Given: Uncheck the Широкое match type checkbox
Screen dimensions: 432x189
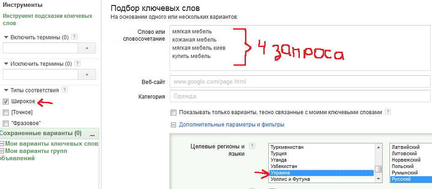Looking at the screenshot, I should pos(6,101).
